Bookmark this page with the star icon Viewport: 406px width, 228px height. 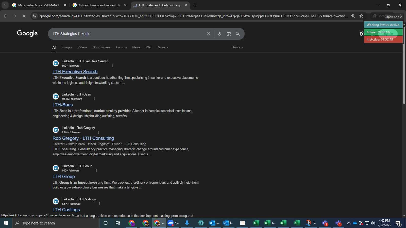point(361,16)
